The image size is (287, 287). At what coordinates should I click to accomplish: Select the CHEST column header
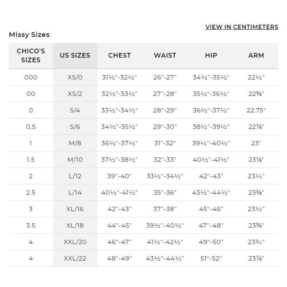coord(119,55)
